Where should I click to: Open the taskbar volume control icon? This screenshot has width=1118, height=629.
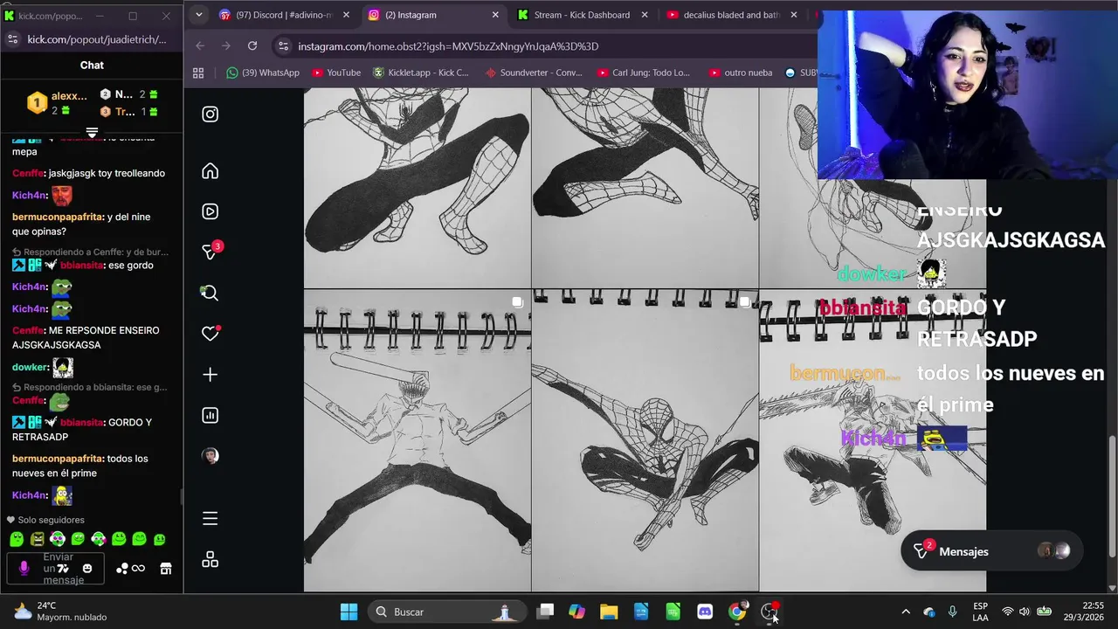coord(1025,612)
